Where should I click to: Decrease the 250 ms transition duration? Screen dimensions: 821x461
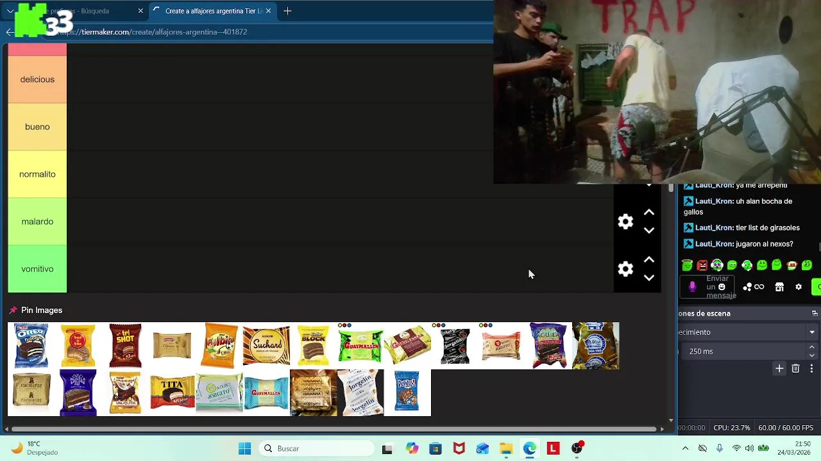812,355
